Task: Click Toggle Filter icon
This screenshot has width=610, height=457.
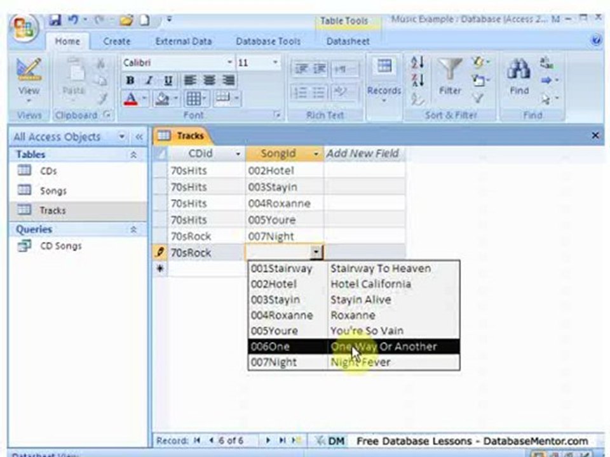Action: point(478,99)
